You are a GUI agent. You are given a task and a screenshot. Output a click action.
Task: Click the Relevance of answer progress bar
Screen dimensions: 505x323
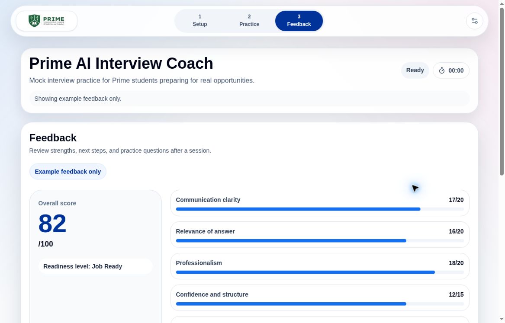320,241
